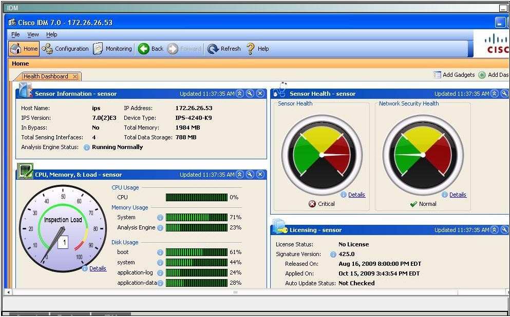Image resolution: width=510 pixels, height=317 pixels.
Task: Click info icon for system disk usage
Action: click(160, 263)
